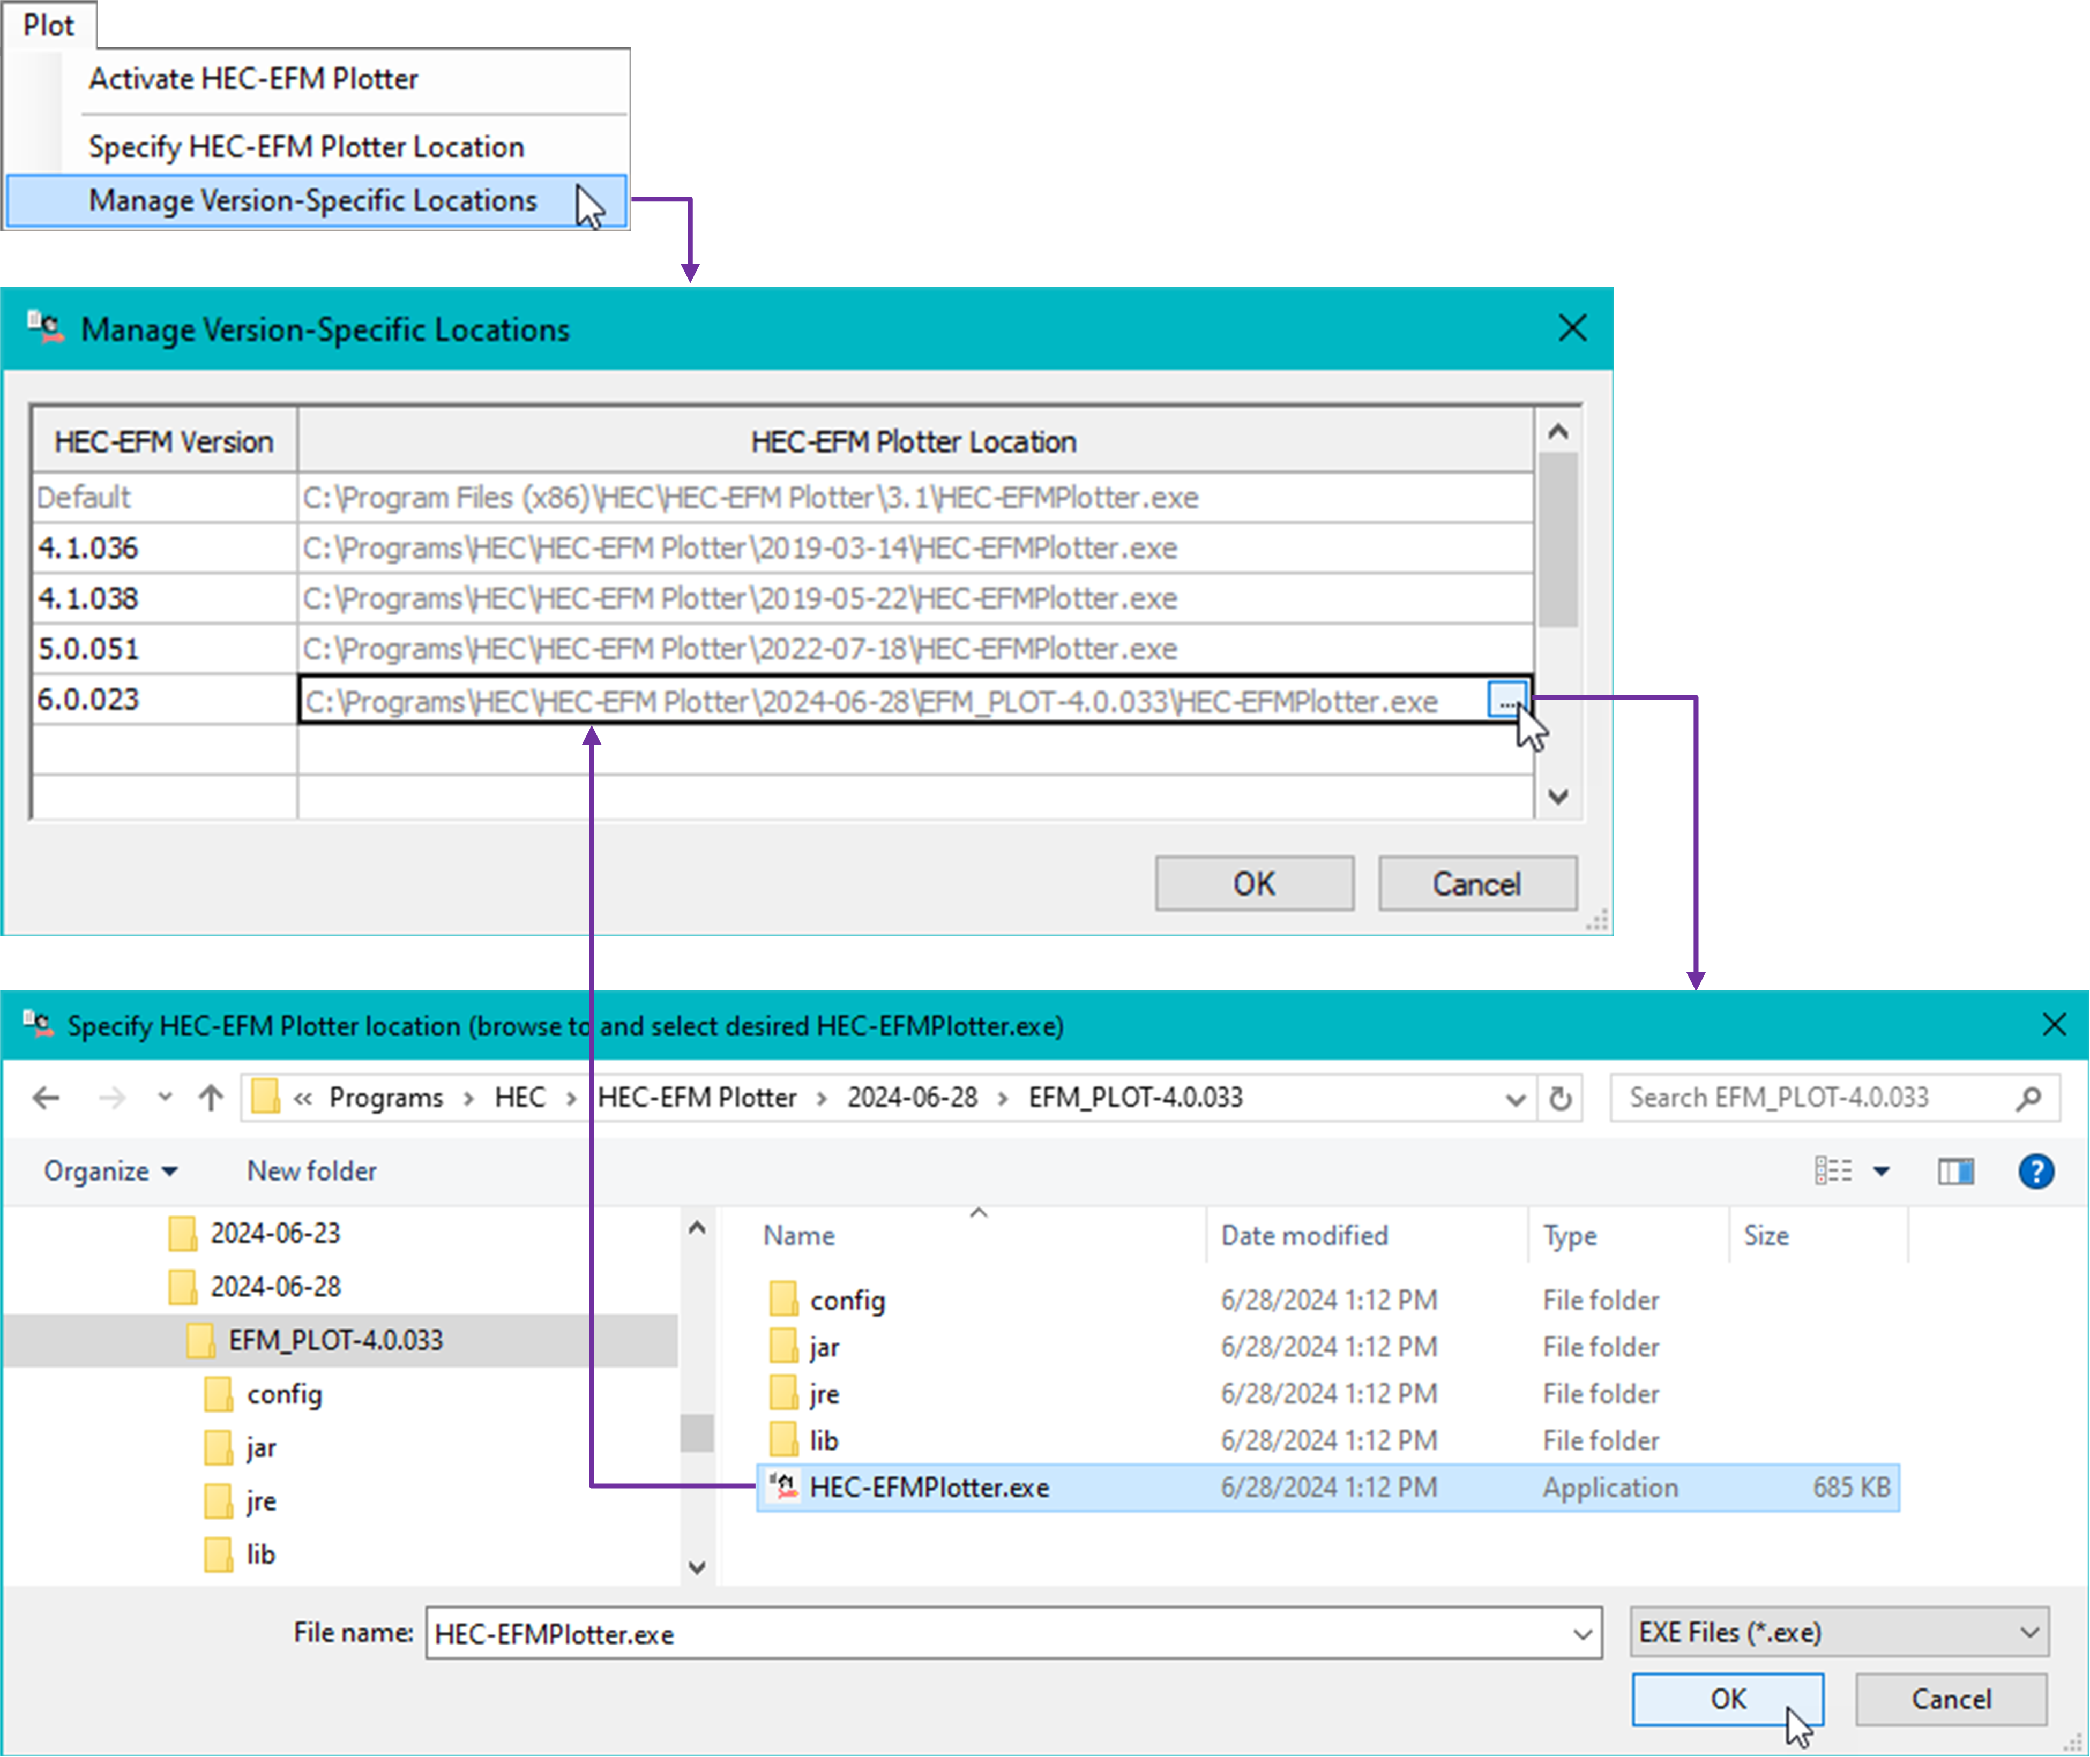Click the Help question mark icon
The height and width of the screenshot is (1757, 2090).
click(2035, 1170)
